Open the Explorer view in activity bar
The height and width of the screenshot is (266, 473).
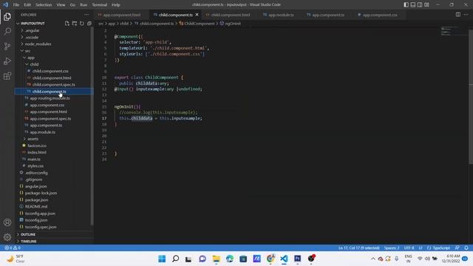7,17
